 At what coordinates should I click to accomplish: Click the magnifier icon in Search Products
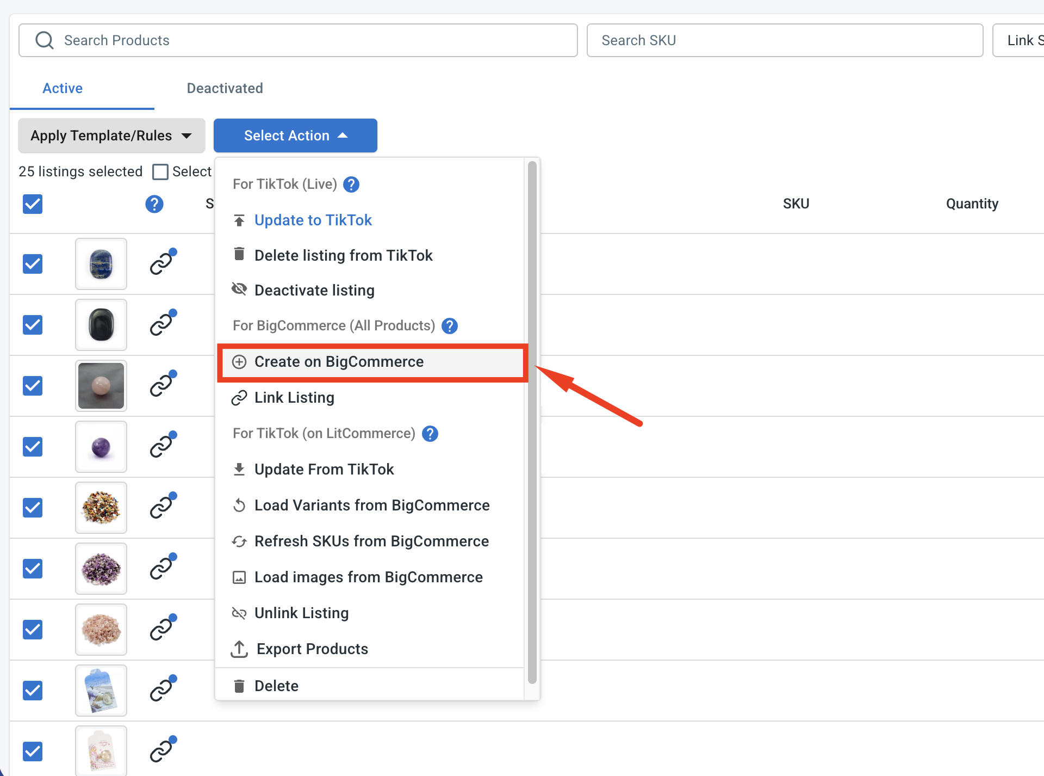coord(45,40)
